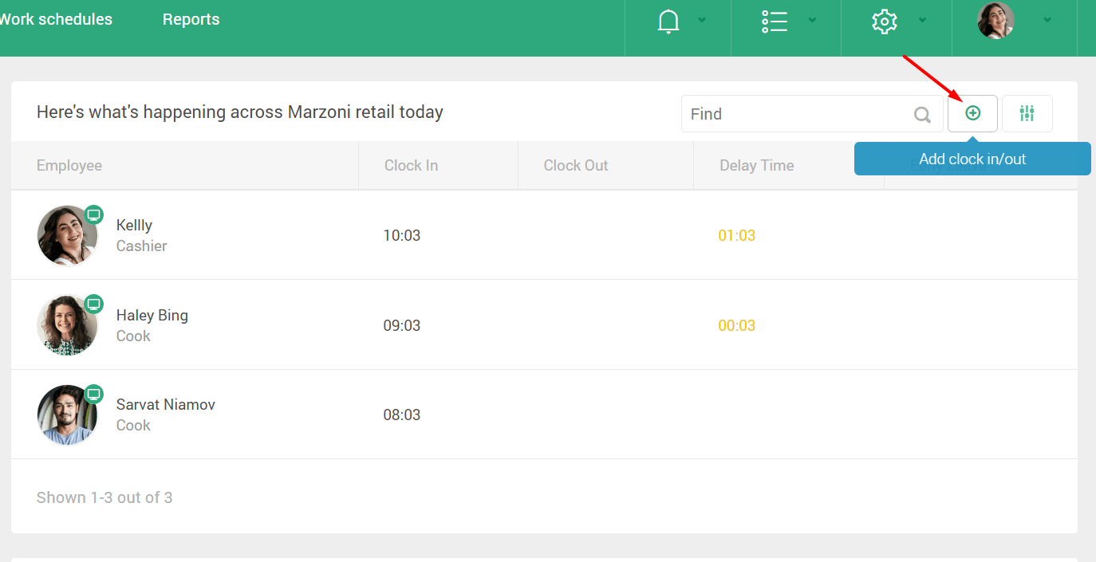Click Kellly's profile photo
This screenshot has width=1096, height=562.
[x=67, y=235]
